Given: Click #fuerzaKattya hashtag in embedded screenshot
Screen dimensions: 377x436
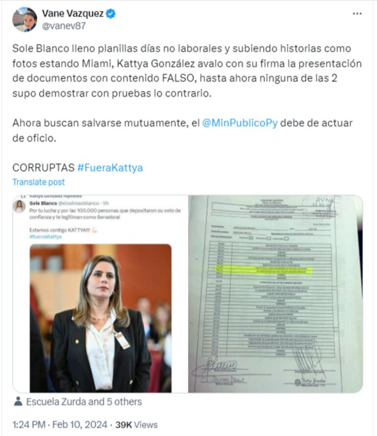Looking at the screenshot, I should coord(46,237).
